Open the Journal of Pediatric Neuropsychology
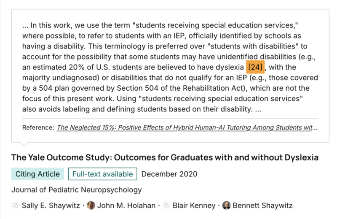The width and height of the screenshot is (337, 219). coord(77,190)
